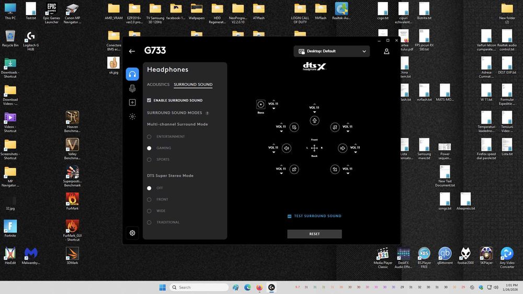523x294 pixels.
Task: Click the listener position crosshair icon
Action: (x=314, y=148)
